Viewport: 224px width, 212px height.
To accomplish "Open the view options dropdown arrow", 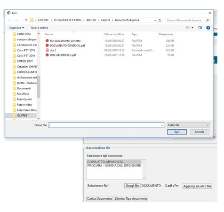I will click(x=192, y=28).
